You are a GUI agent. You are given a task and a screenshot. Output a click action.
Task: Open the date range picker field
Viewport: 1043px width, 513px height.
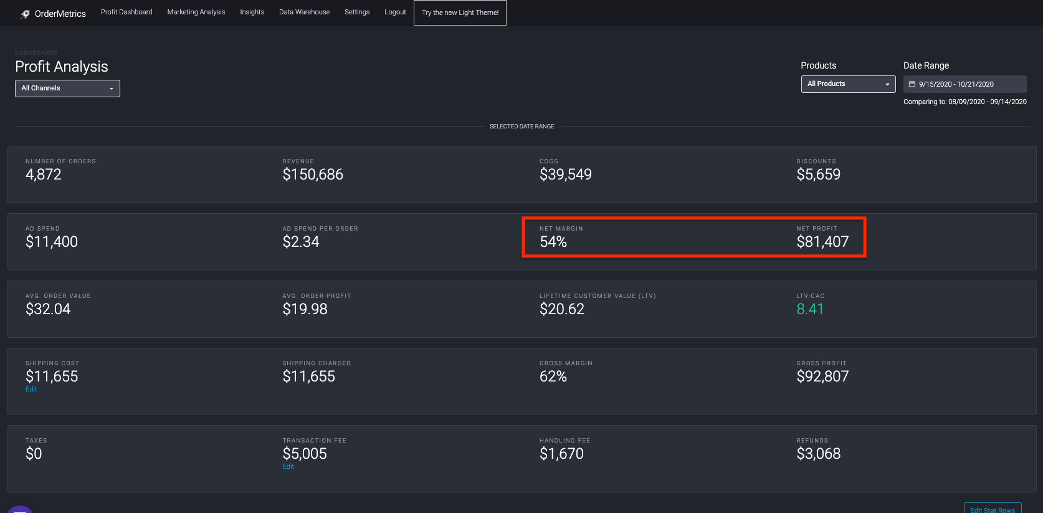[x=964, y=84]
